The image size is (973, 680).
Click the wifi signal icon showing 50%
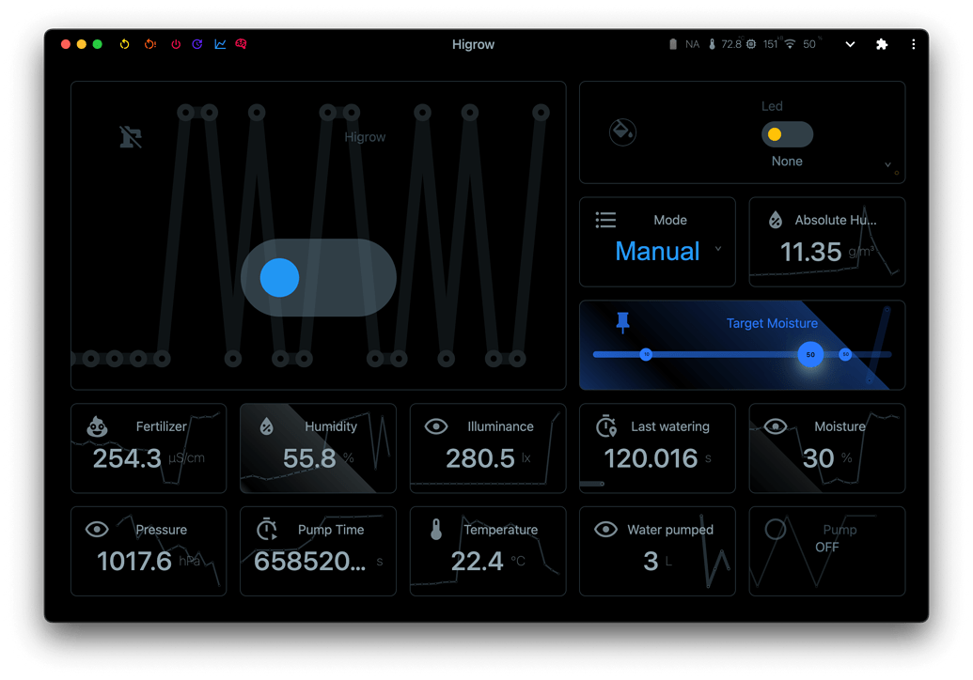[789, 44]
